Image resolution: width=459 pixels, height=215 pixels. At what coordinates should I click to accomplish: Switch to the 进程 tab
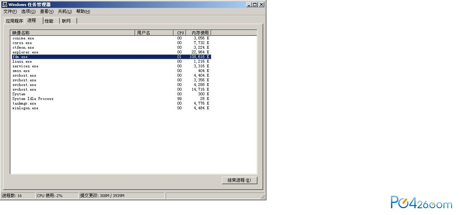tap(33, 20)
